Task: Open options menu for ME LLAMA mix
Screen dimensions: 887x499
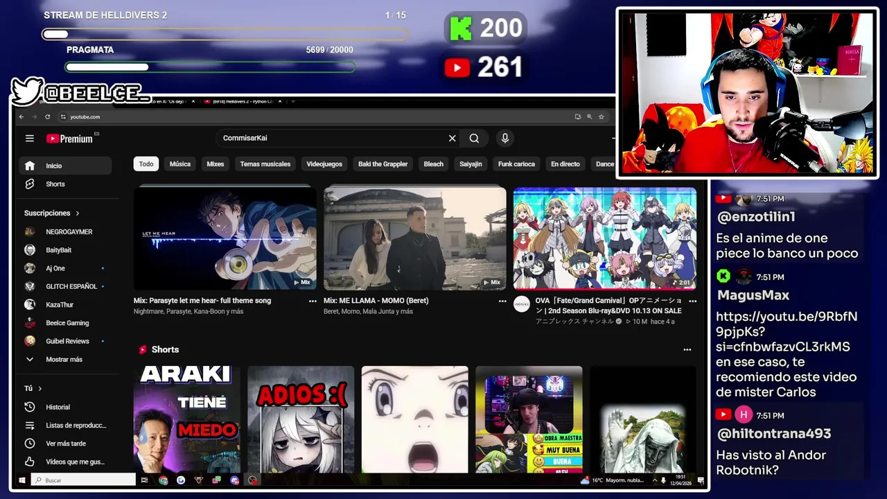Action: coord(502,301)
